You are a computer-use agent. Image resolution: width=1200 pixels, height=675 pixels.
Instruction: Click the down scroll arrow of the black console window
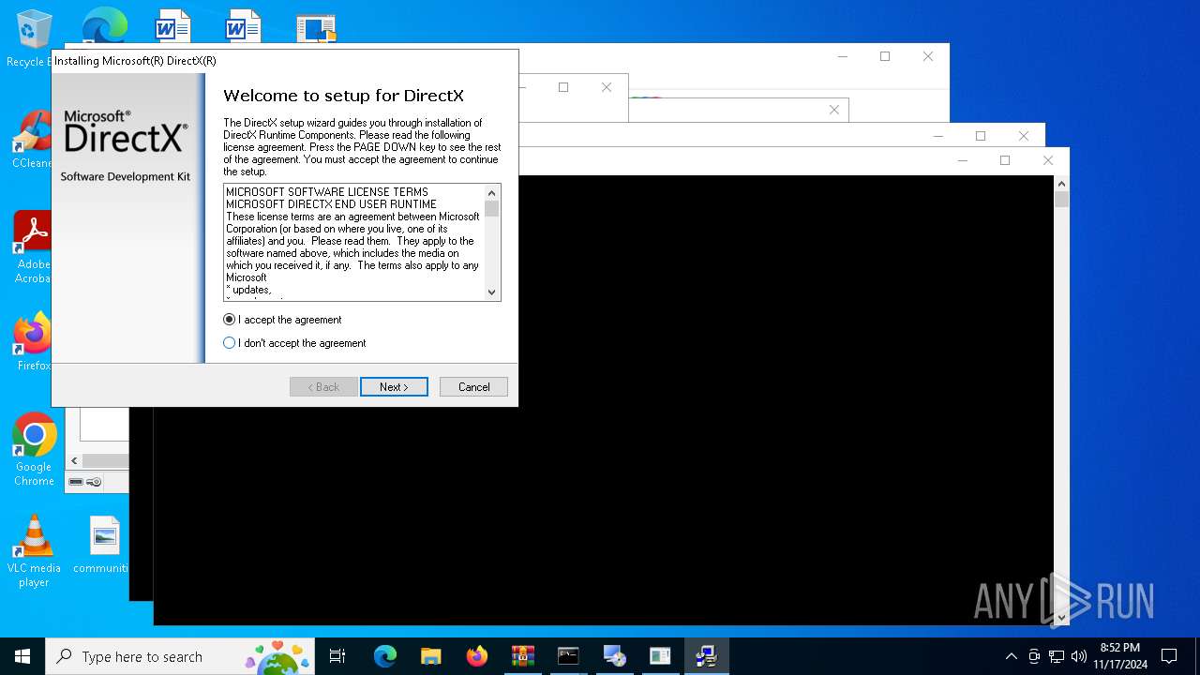tap(1061, 618)
